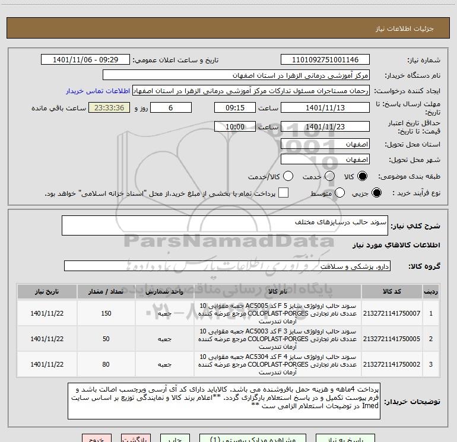The image size is (457, 442).
Task: Click the product name with code AC5003
Action: coord(278,339)
